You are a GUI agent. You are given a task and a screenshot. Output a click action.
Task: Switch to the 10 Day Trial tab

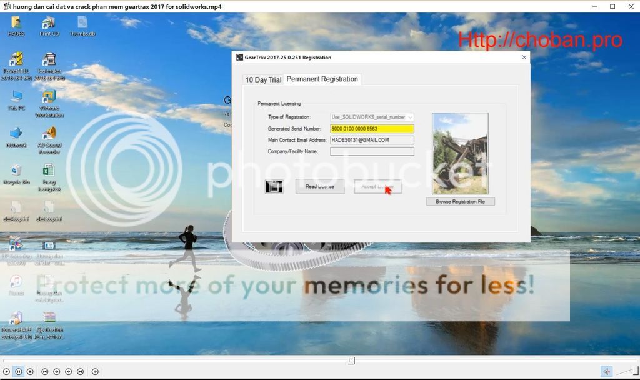point(262,79)
